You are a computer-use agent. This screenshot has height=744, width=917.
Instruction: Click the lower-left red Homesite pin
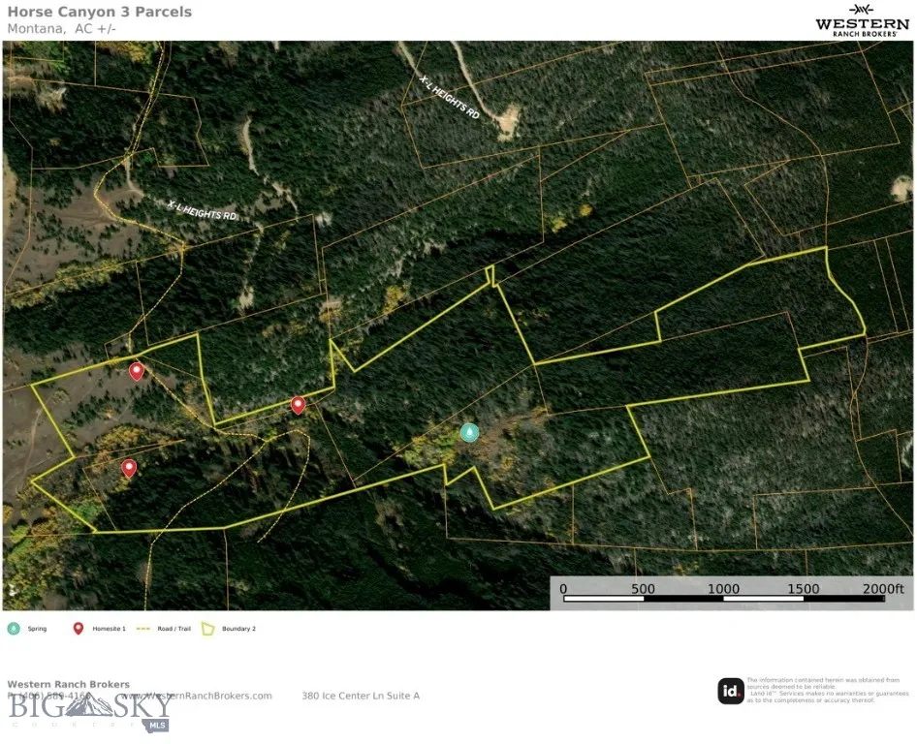point(129,467)
